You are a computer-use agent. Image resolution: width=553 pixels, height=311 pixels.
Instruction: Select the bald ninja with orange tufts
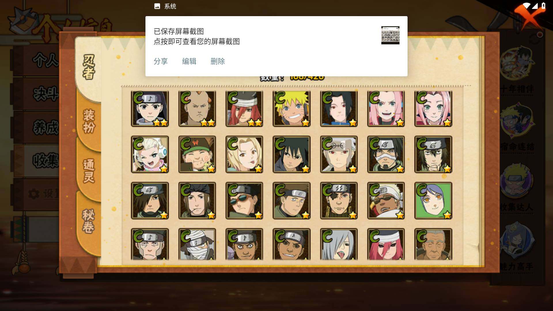[197, 109]
